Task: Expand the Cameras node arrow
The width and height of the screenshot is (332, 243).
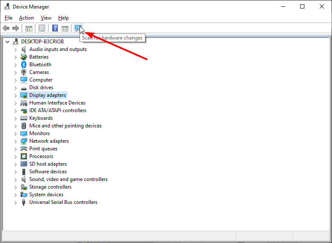Action: [15, 72]
